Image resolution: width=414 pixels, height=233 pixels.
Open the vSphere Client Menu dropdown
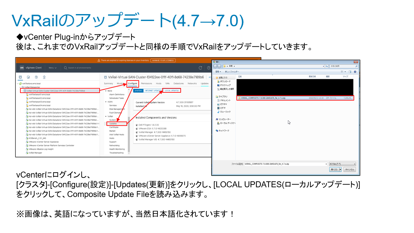[53, 68]
